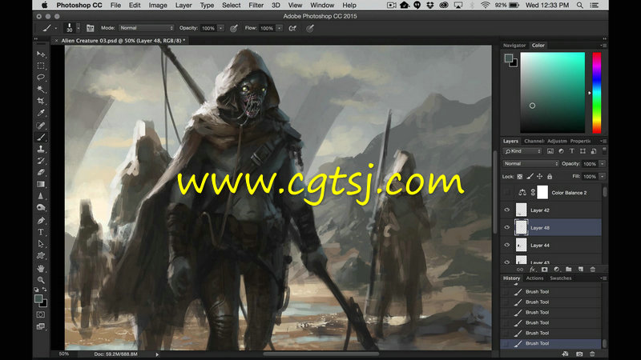Lock transparent pixels

[519, 177]
